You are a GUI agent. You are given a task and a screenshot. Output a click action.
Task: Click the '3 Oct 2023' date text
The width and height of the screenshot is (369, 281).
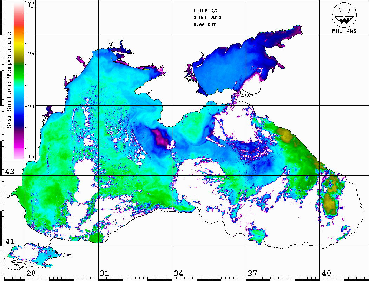[x=207, y=18]
